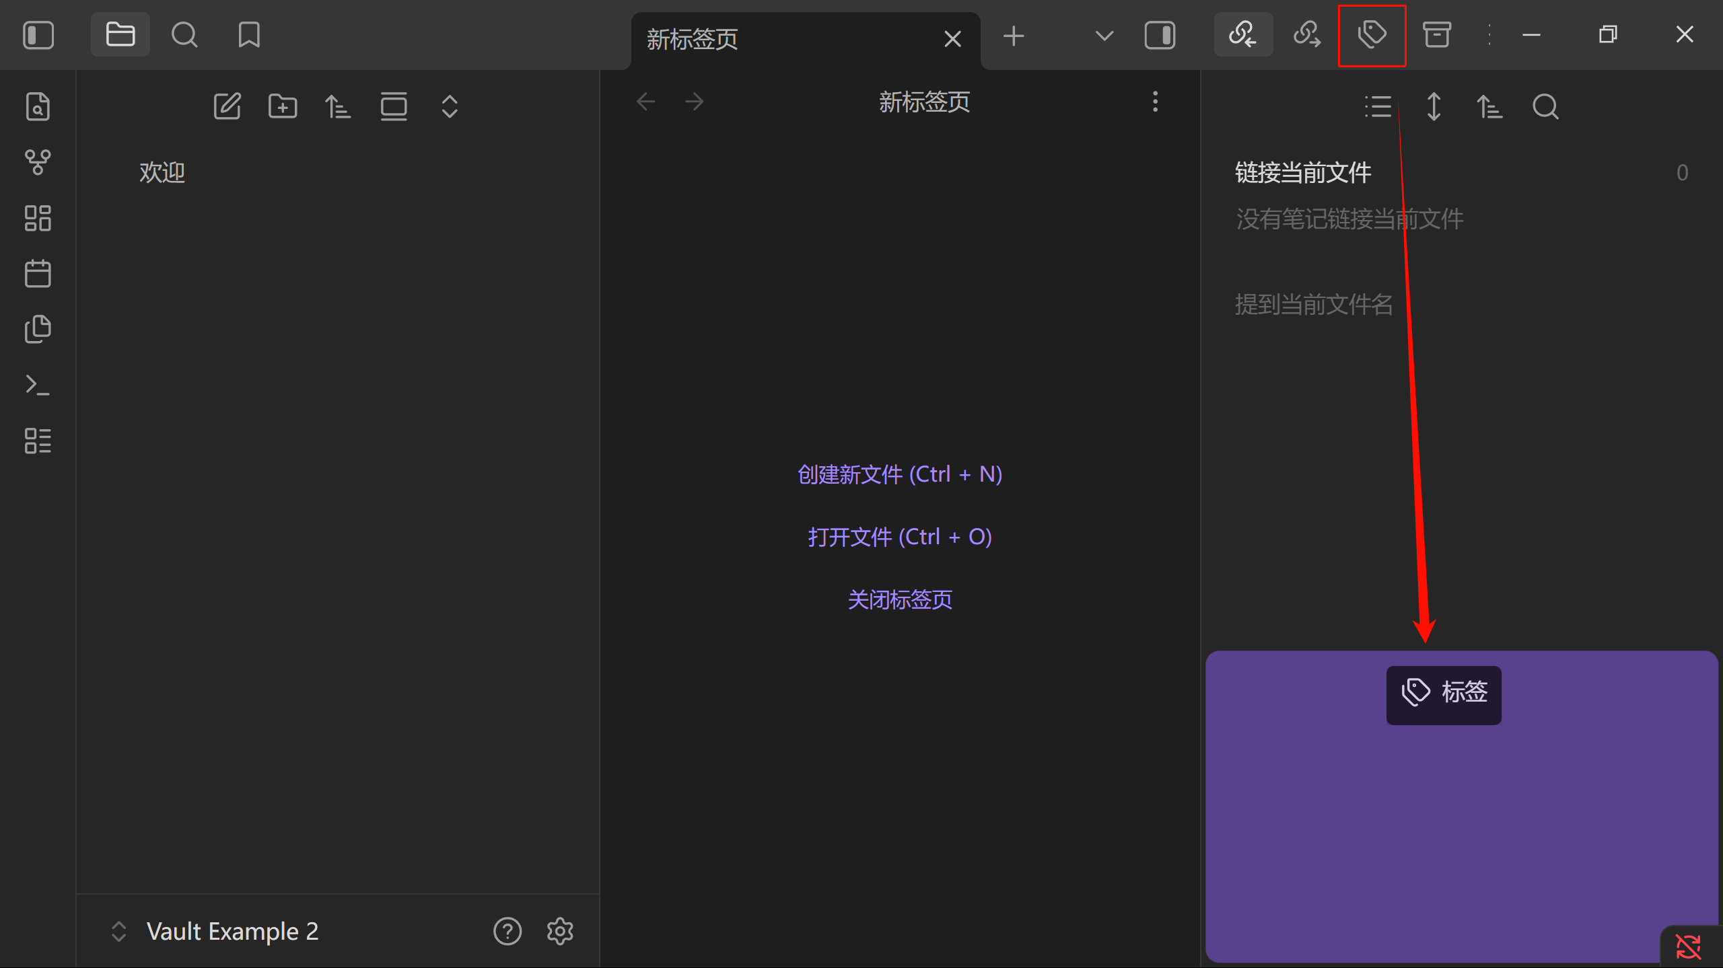Viewport: 1723px width, 968px height.
Task: Toggle the right sidebar
Action: [x=1160, y=34]
